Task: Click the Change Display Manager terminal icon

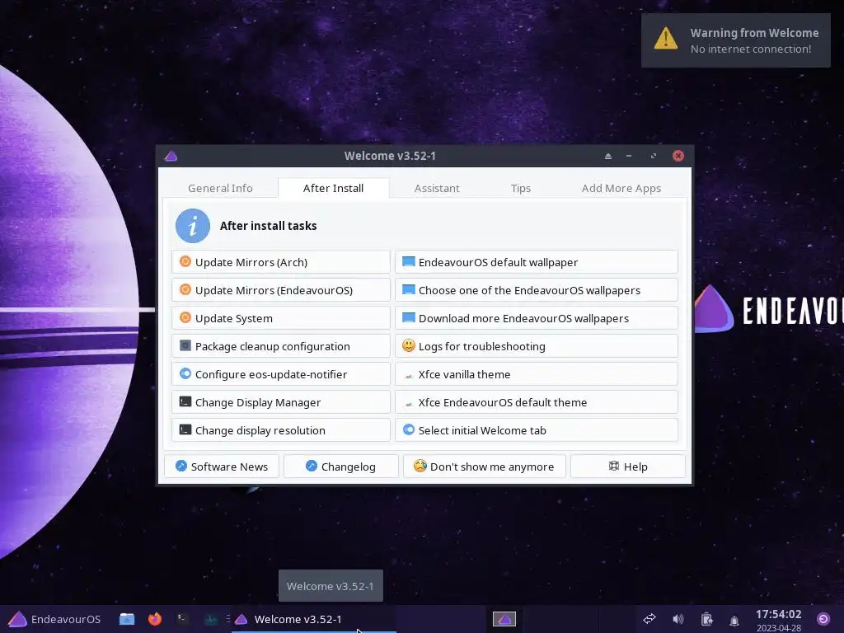Action: (185, 401)
